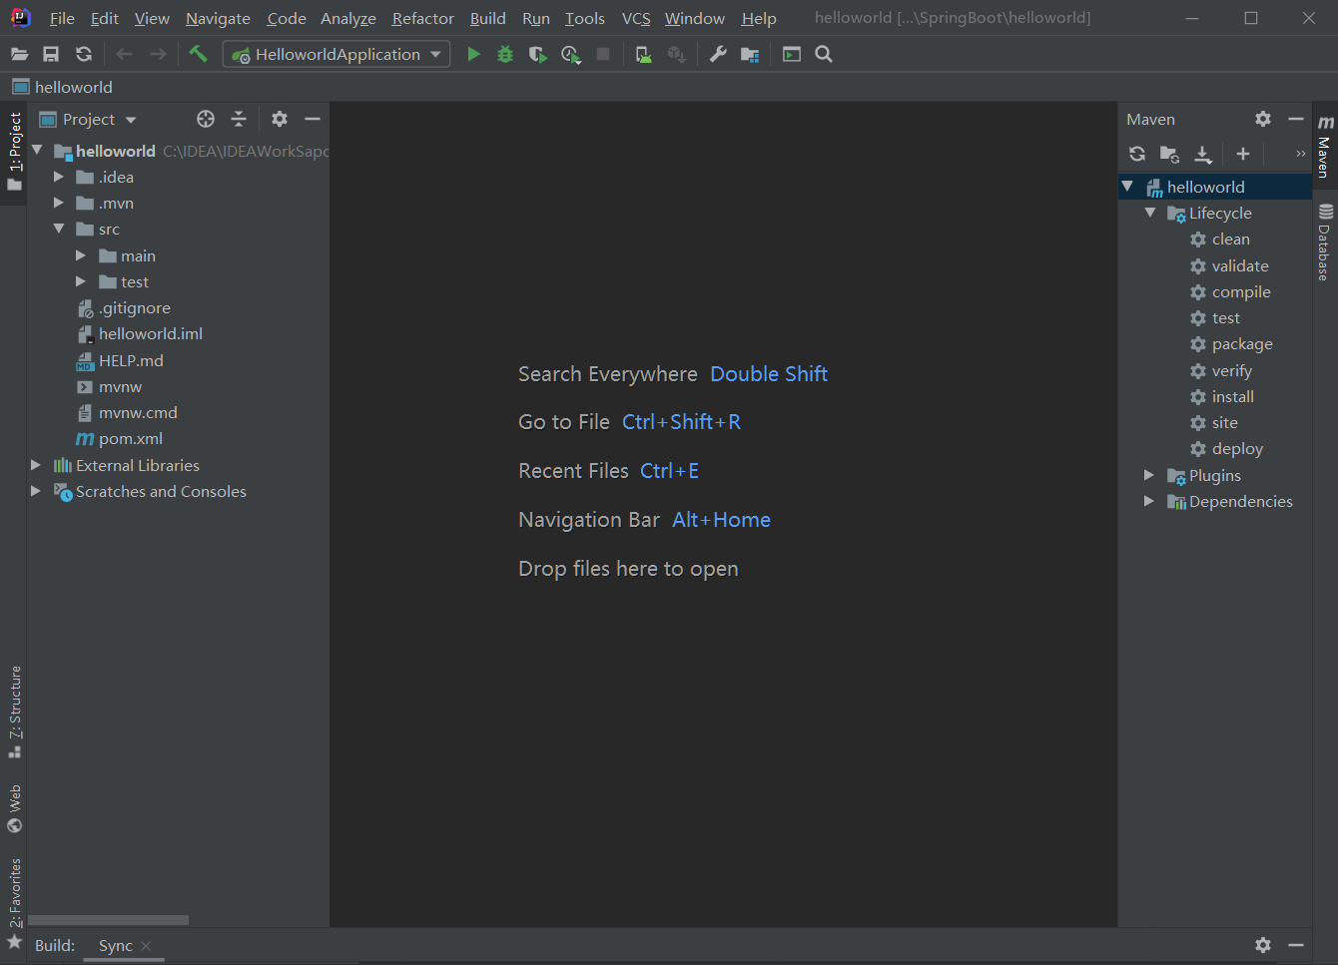Add Maven project with plus icon

pyautogui.click(x=1243, y=154)
